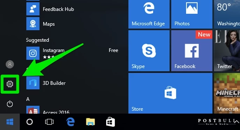Launch Maps from the app list icon
Viewport: 240px width, 130px height.
[33, 23]
